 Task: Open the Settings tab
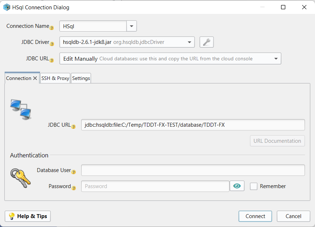(x=81, y=78)
